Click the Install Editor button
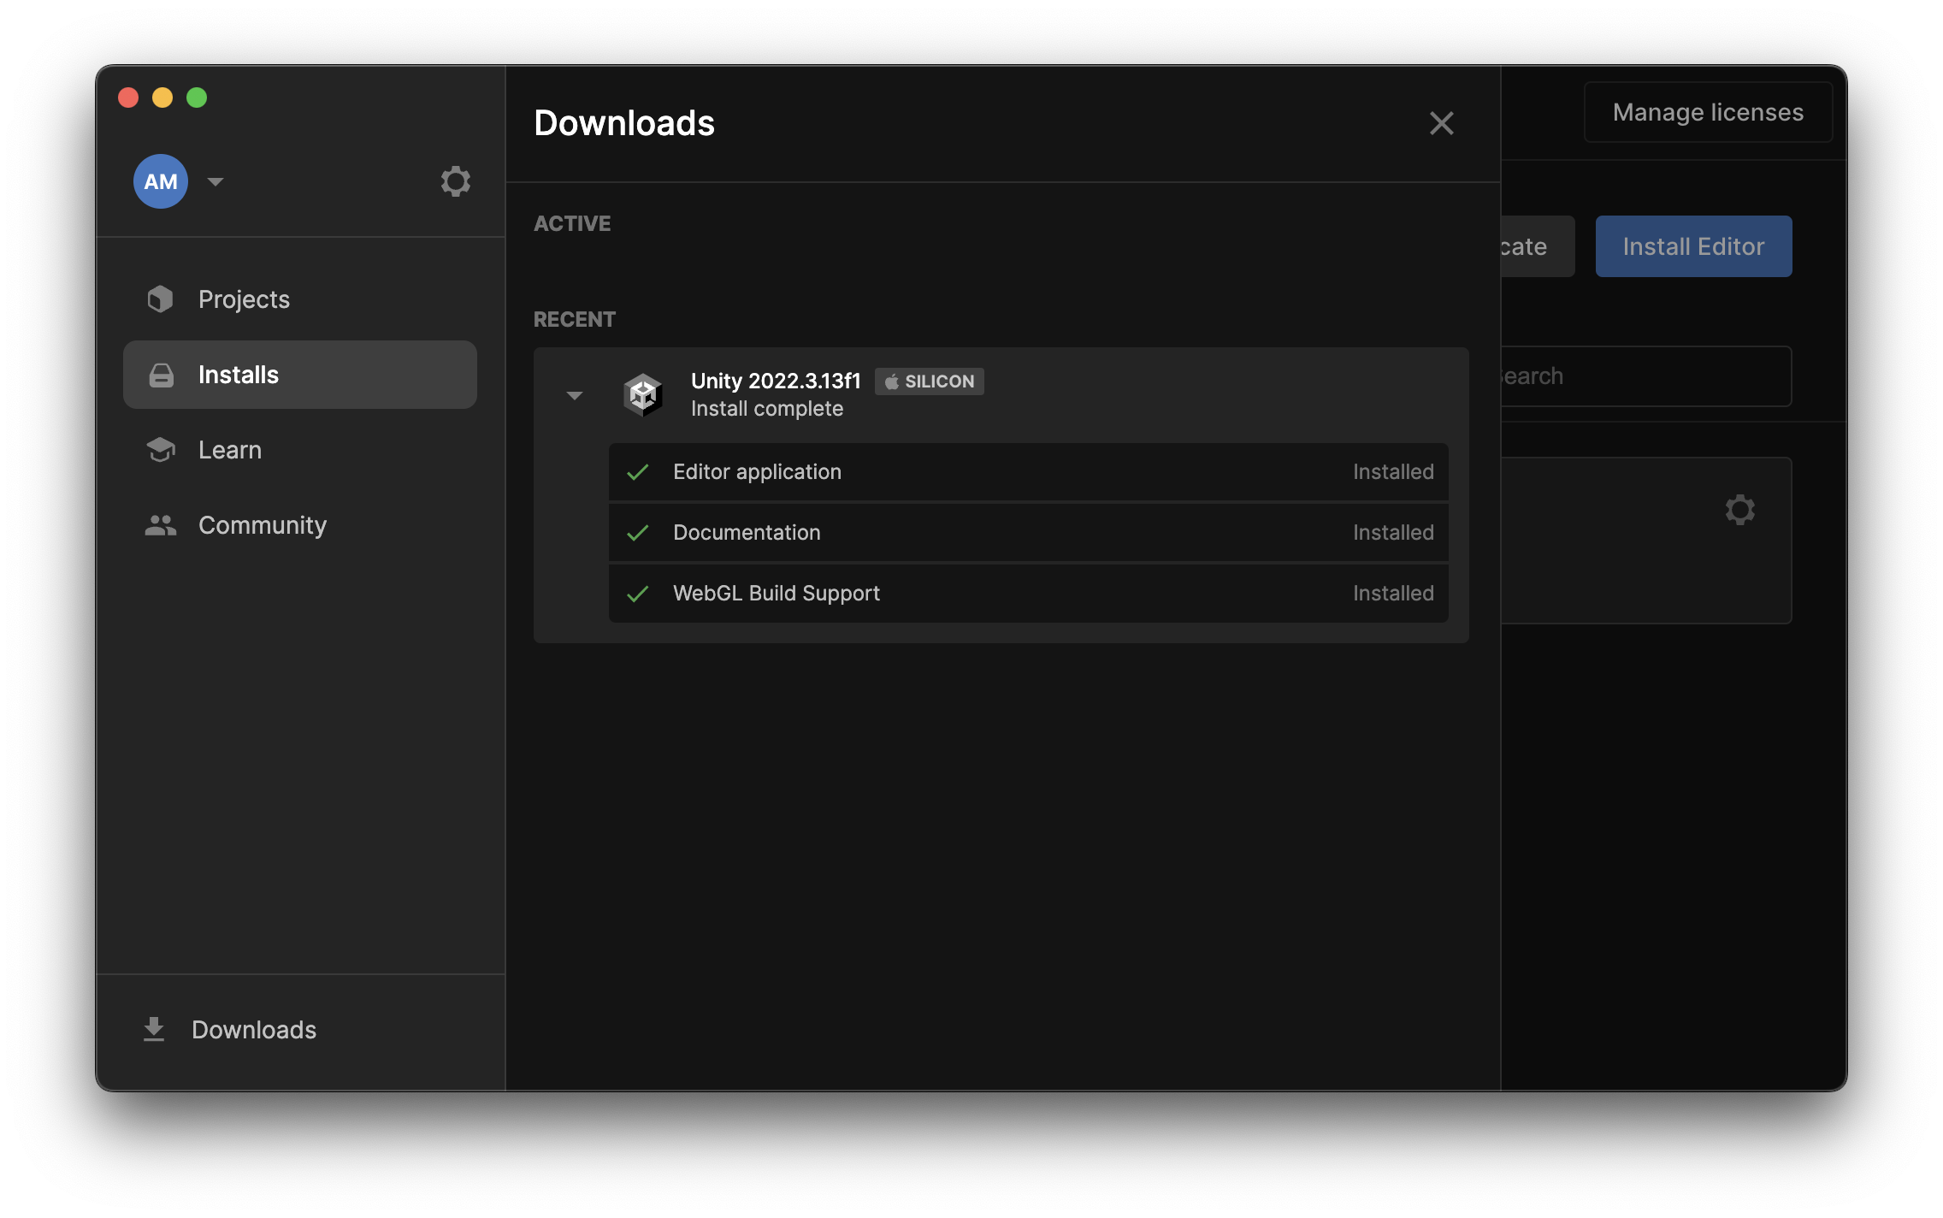This screenshot has width=1943, height=1218. [1692, 246]
